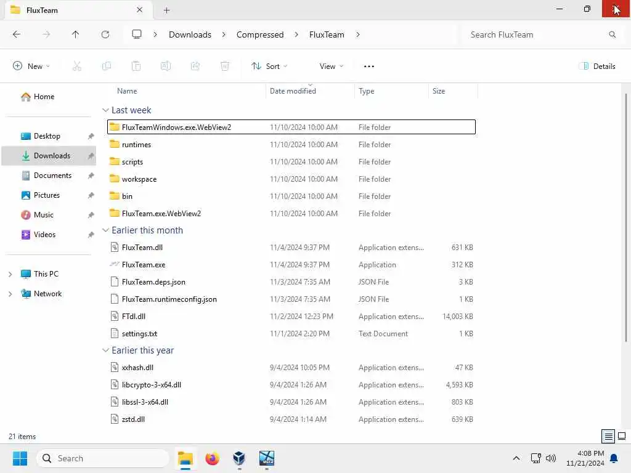Image resolution: width=631 pixels, height=473 pixels.
Task: Click the Paste clipboard icon
Action: (x=136, y=66)
